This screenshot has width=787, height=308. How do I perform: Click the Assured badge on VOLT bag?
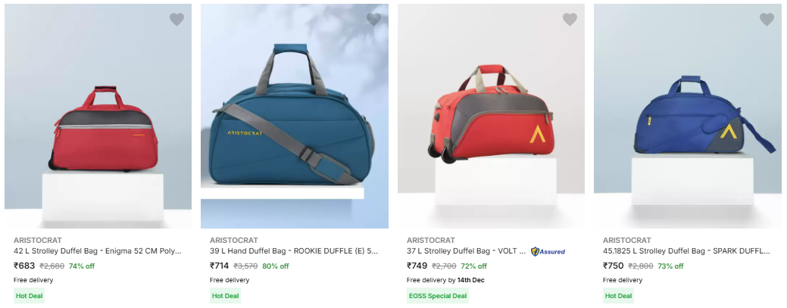point(548,252)
